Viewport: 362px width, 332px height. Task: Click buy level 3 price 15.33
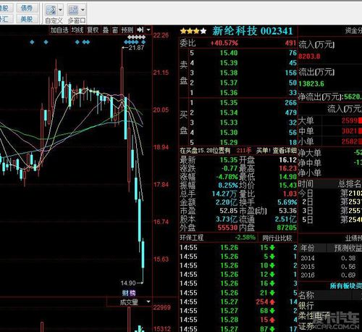tap(229, 123)
